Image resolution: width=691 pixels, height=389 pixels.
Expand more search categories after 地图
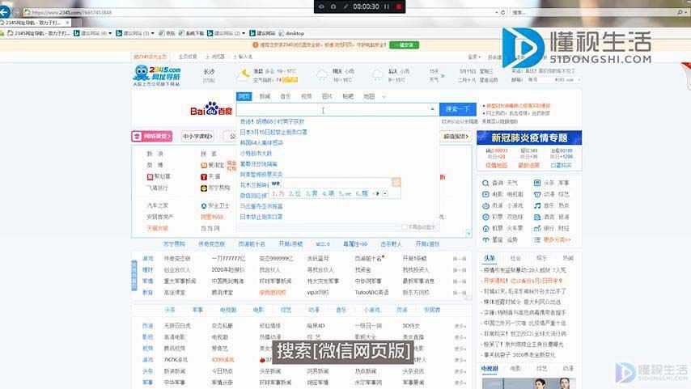pyautogui.click(x=384, y=96)
